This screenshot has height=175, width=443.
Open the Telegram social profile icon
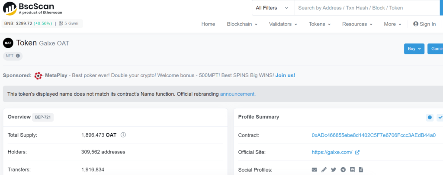click(343, 169)
